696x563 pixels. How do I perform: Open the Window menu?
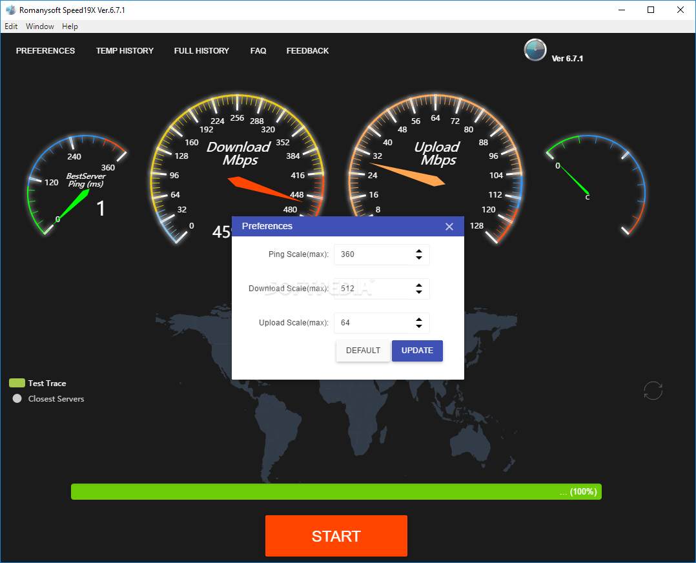pos(40,26)
